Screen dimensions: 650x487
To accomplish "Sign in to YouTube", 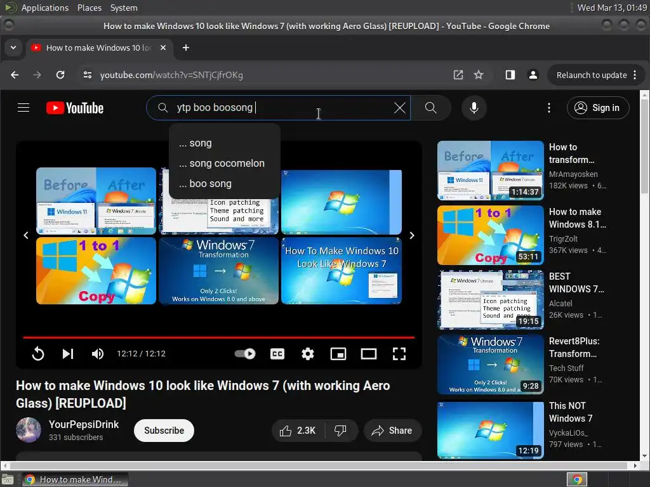I will (x=598, y=108).
